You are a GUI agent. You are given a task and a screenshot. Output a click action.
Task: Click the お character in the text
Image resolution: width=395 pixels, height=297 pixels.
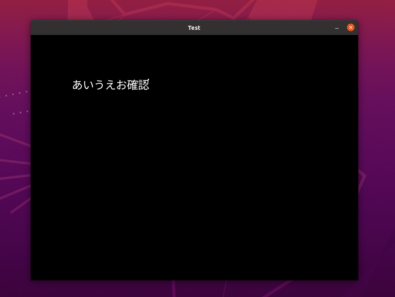122,85
